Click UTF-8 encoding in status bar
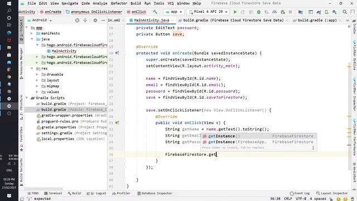Image resolution: width=357 pixels, height=201 pixels. (x=301, y=199)
